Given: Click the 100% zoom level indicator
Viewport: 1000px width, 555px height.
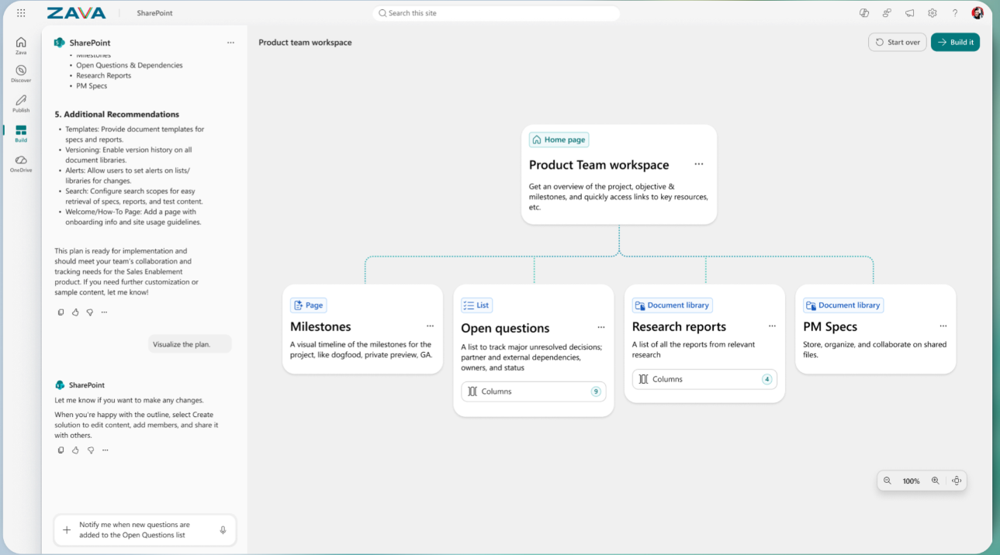Looking at the screenshot, I should (x=911, y=481).
